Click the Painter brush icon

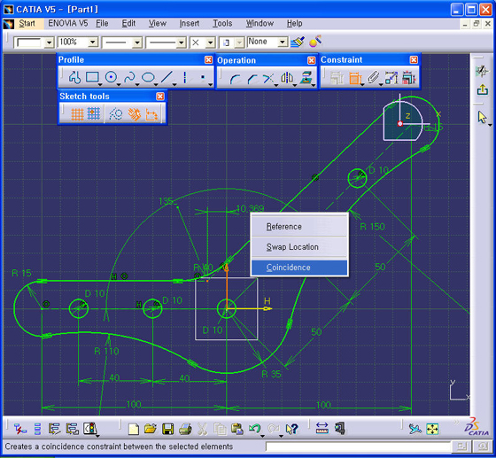(x=297, y=42)
